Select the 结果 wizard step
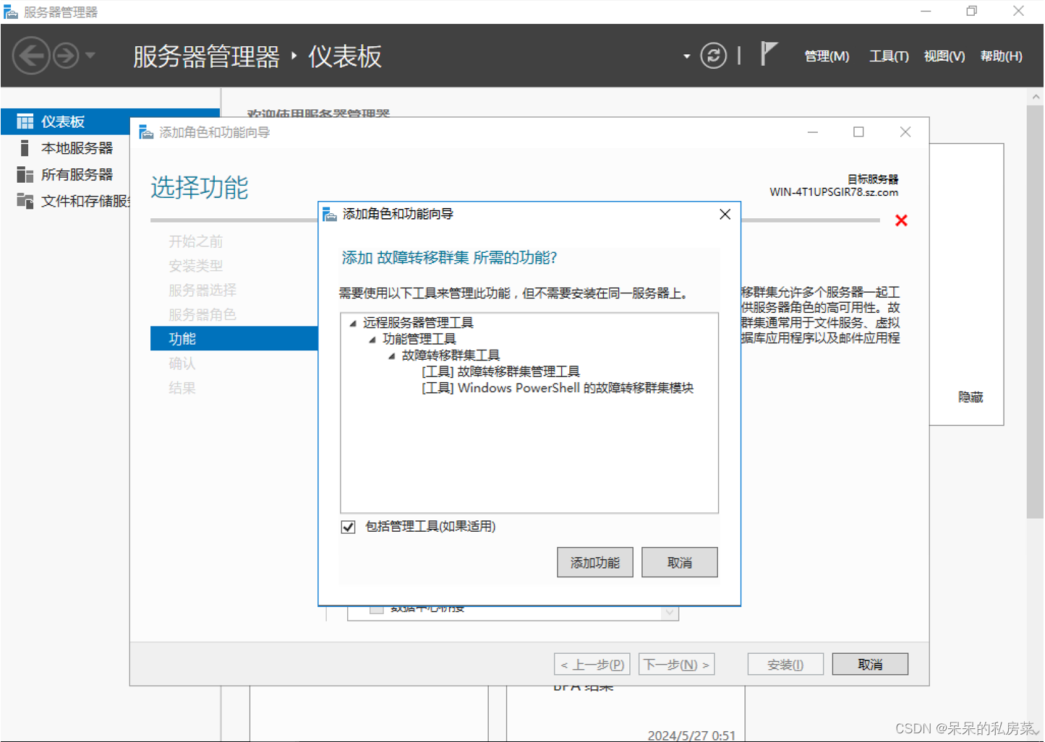 pos(182,388)
